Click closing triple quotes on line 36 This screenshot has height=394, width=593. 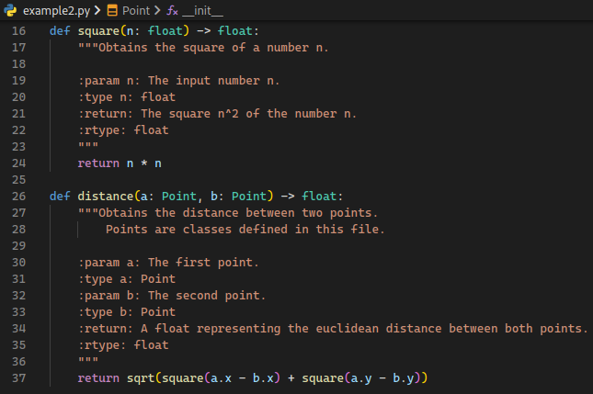click(x=88, y=361)
